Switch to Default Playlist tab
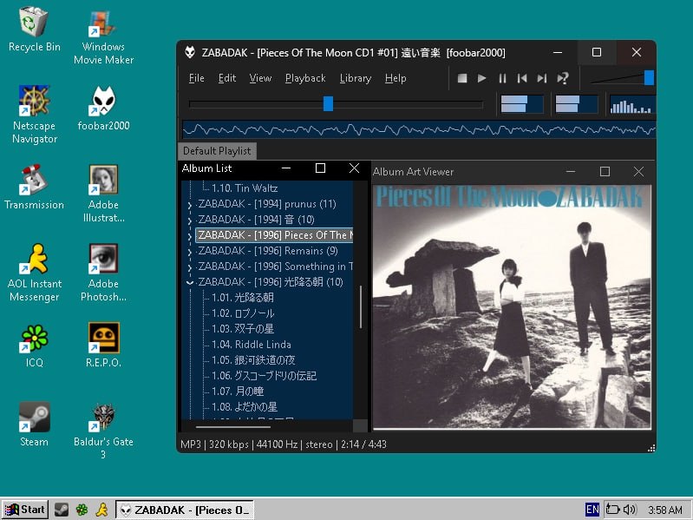 point(217,151)
